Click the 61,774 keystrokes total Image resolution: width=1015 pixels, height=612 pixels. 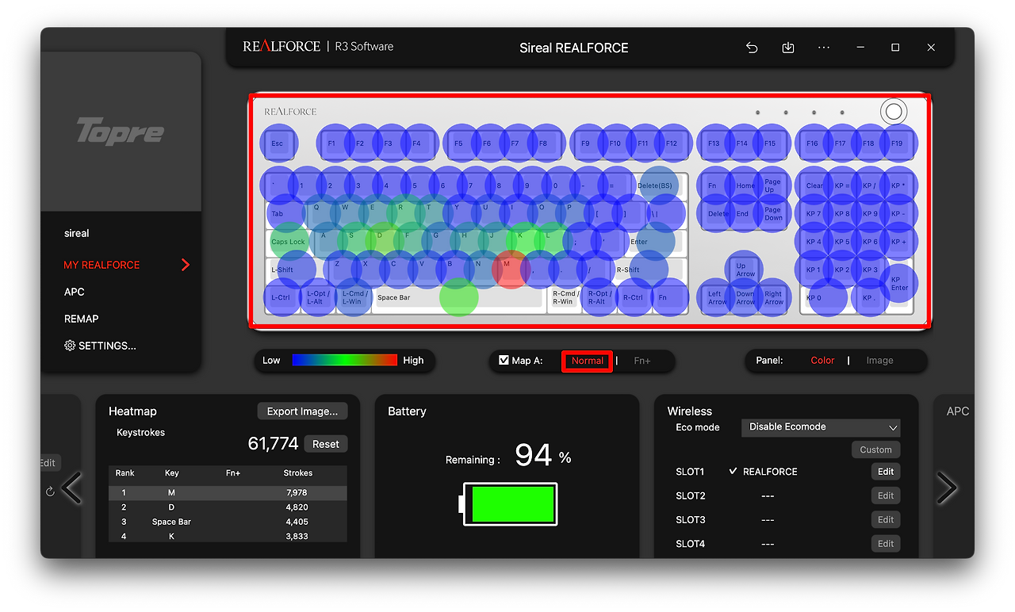point(273,444)
